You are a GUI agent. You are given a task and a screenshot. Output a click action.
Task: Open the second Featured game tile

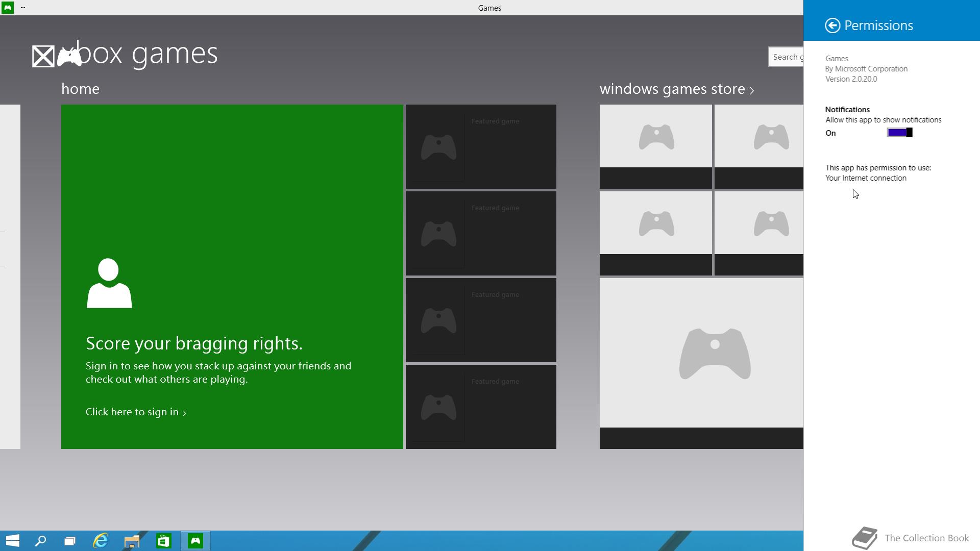tap(481, 233)
